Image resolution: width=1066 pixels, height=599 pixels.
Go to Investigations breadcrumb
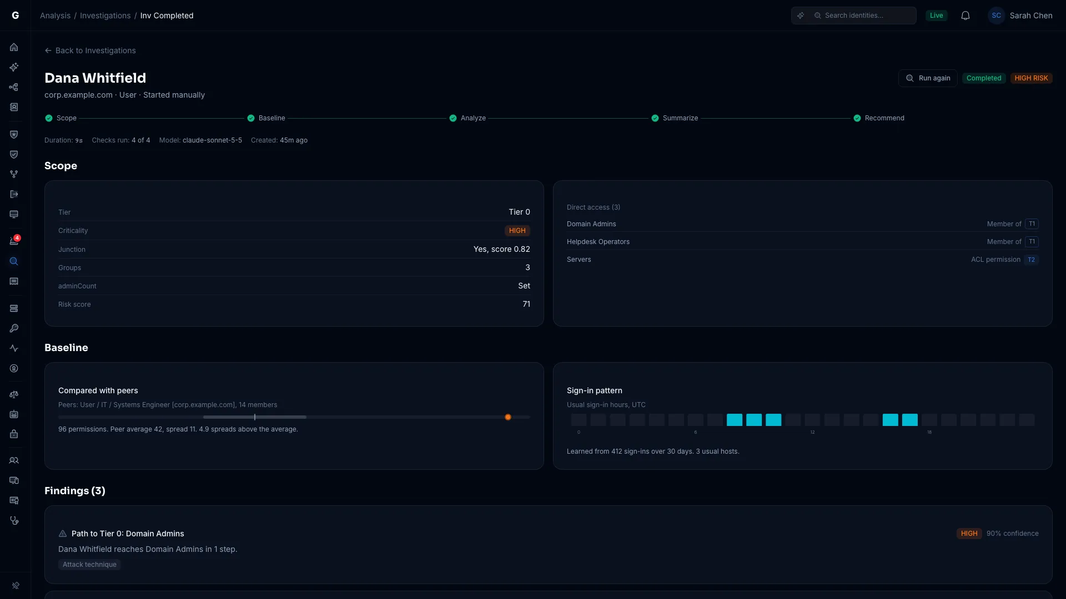[x=105, y=16]
